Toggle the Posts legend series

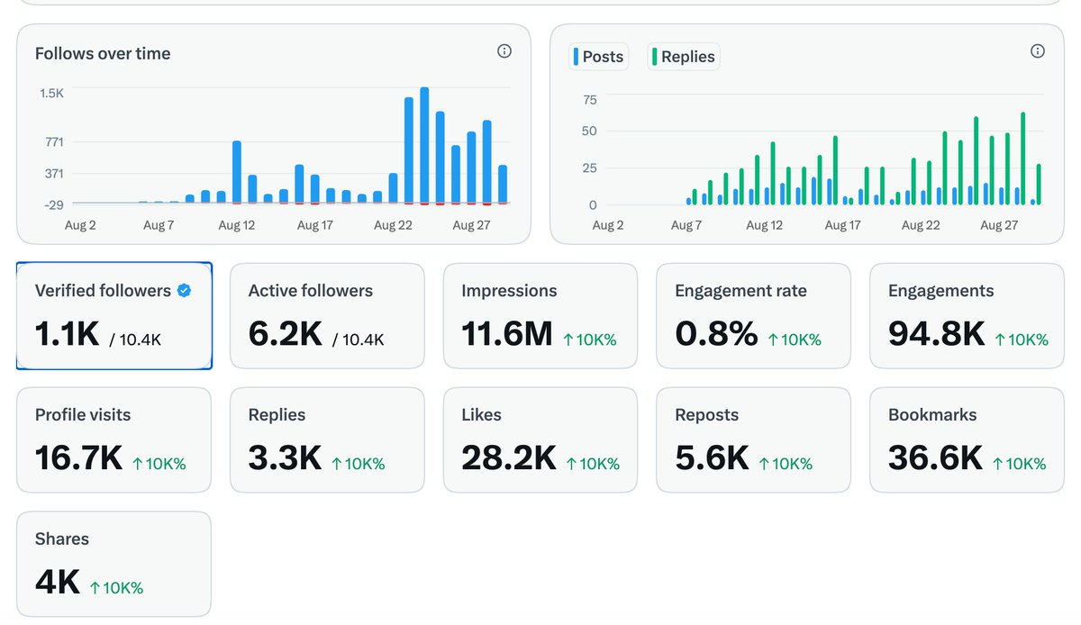tap(598, 57)
